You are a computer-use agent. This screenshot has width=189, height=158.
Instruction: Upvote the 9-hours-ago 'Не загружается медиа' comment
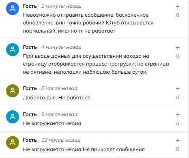click(178, 115)
